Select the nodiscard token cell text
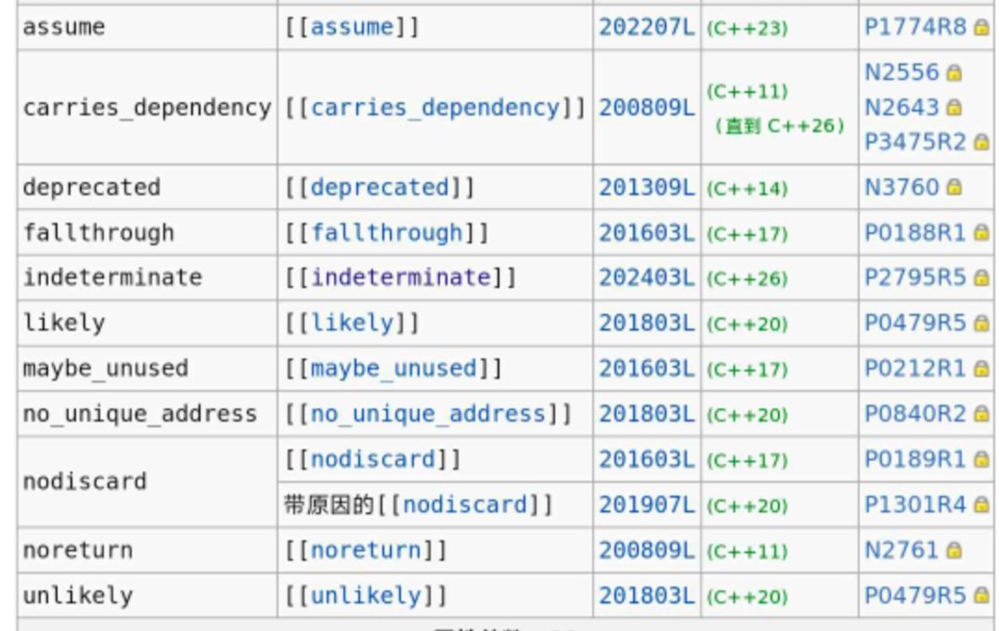 pyautogui.click(x=84, y=482)
